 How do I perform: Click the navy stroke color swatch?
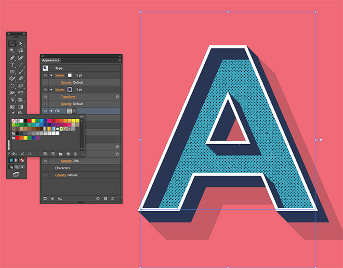[70, 90]
